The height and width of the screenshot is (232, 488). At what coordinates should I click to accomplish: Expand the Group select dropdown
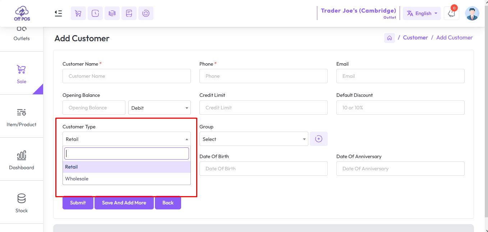click(x=253, y=139)
